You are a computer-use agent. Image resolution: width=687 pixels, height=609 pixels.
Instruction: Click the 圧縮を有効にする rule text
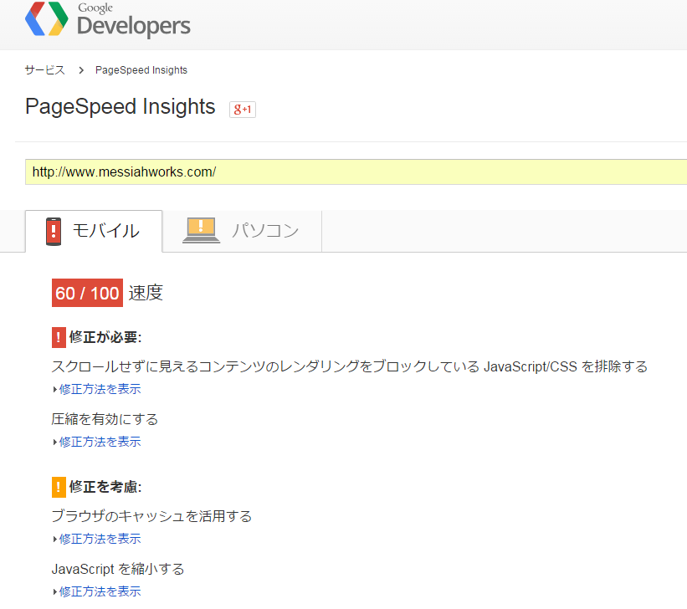click(x=105, y=419)
